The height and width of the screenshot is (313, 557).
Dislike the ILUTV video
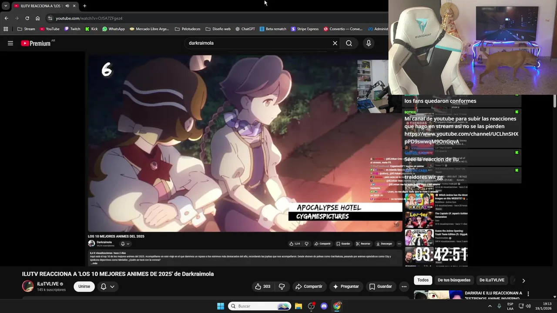point(282,286)
